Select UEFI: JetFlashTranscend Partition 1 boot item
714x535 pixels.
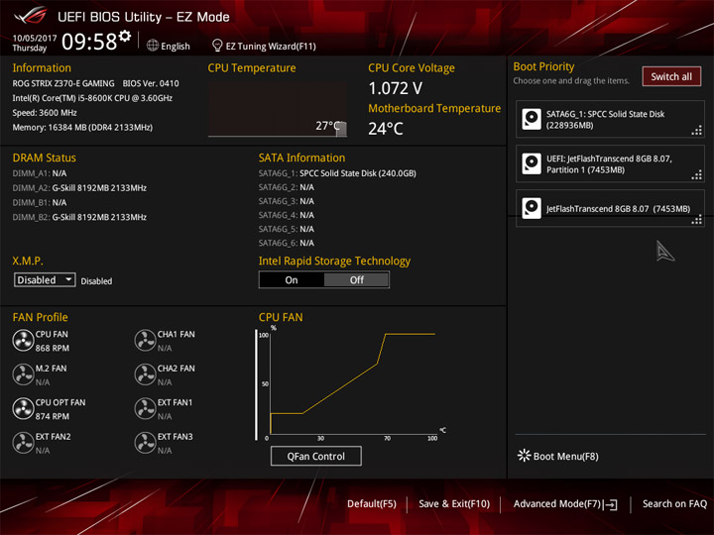(610, 163)
